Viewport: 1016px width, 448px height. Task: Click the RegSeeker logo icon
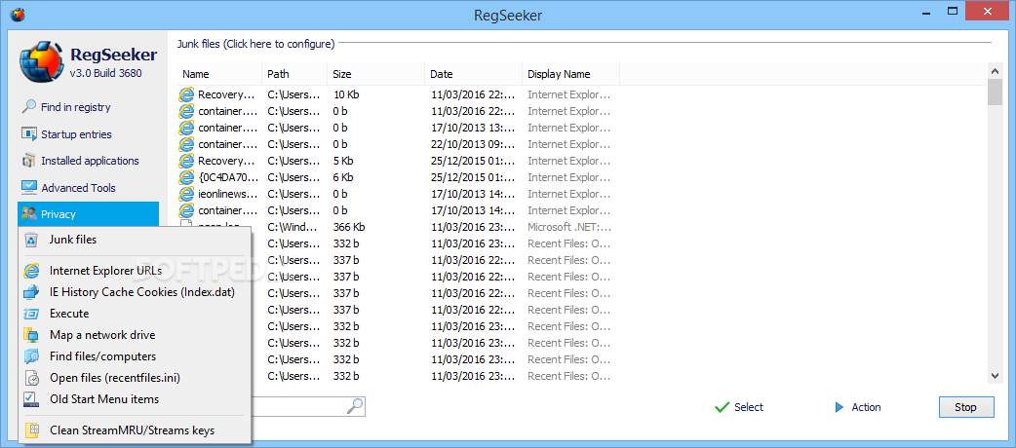click(x=41, y=64)
